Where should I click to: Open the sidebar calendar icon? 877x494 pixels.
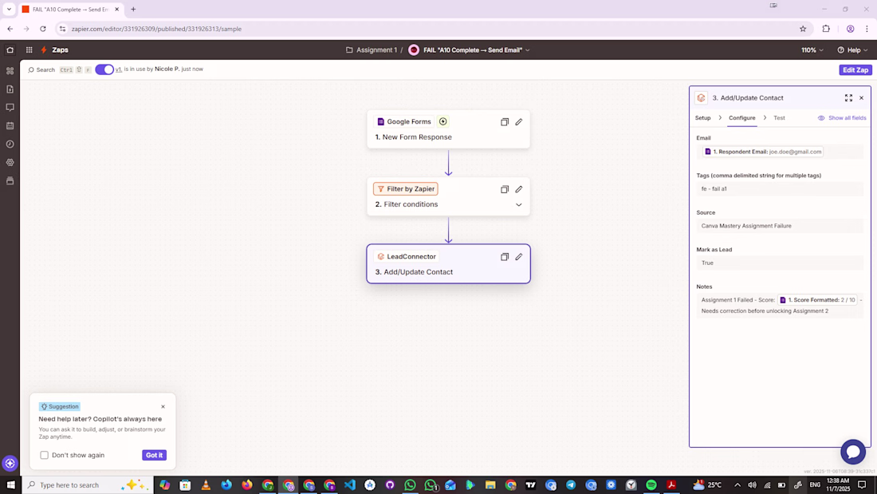tap(10, 126)
